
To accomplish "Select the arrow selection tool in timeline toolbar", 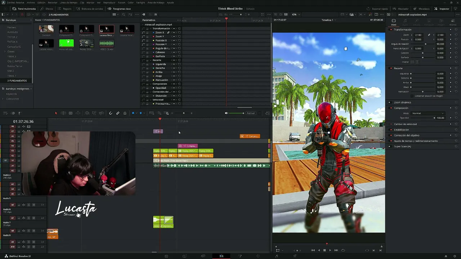I will pyautogui.click(x=56, y=113).
